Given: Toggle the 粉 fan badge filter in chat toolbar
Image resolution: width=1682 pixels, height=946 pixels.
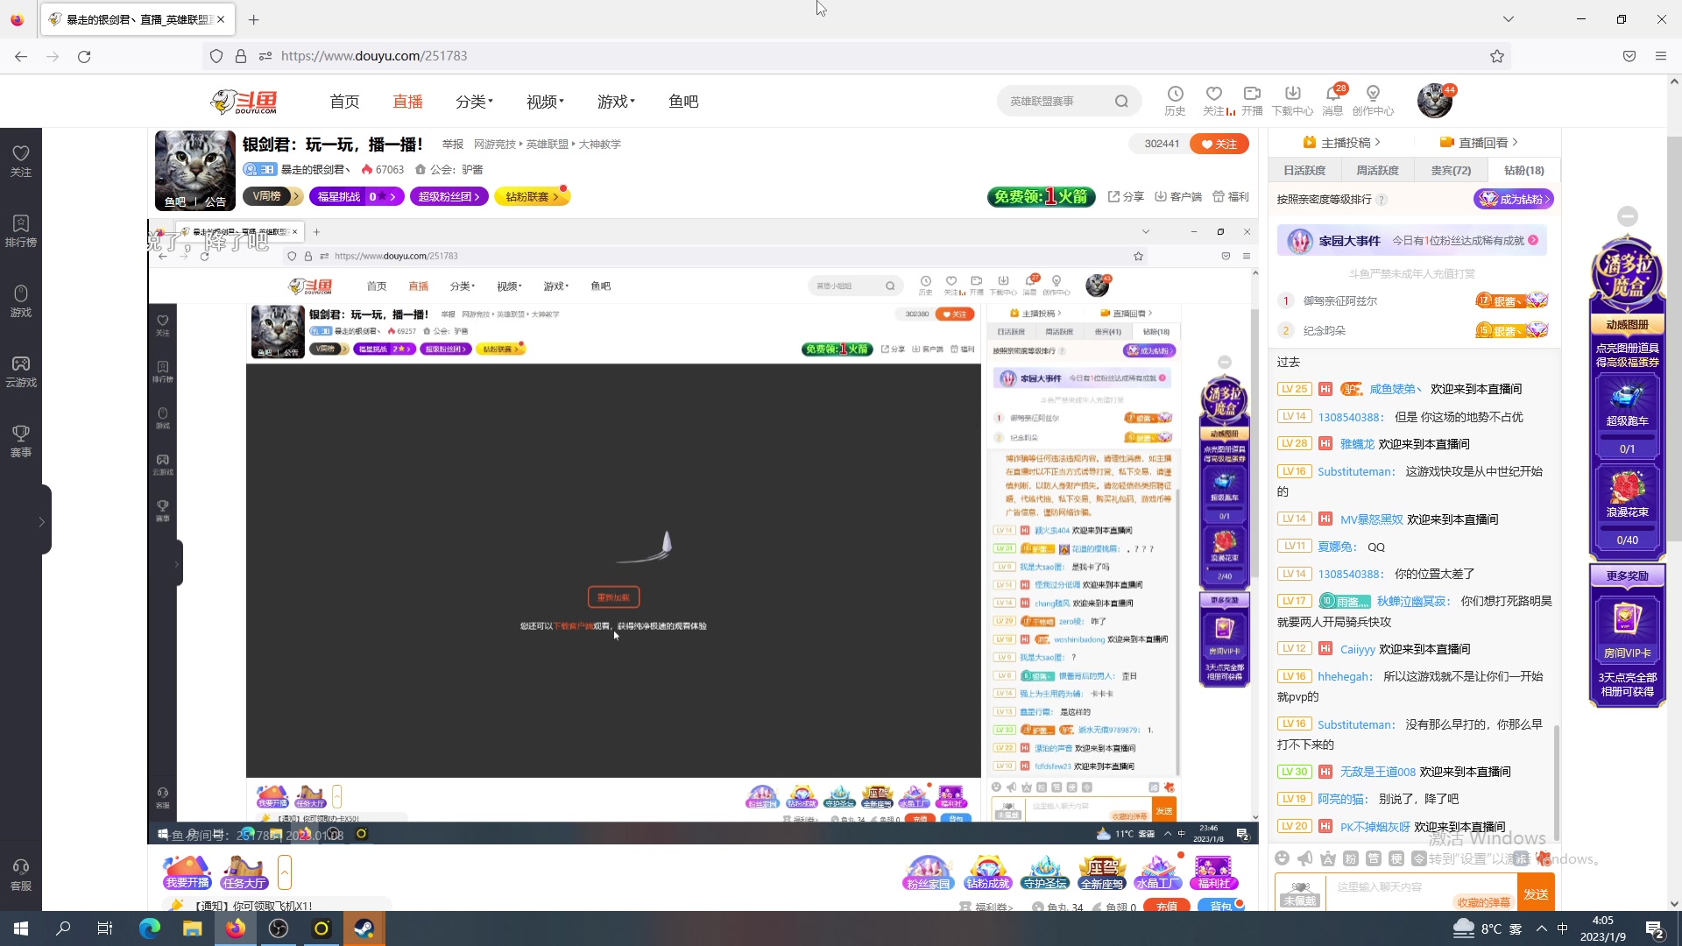Looking at the screenshot, I should (x=1349, y=858).
